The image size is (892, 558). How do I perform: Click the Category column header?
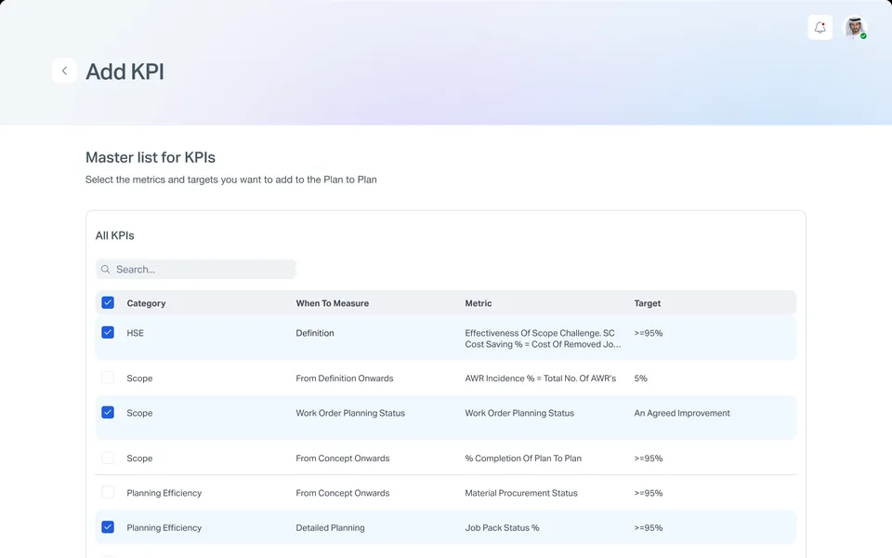(x=146, y=303)
